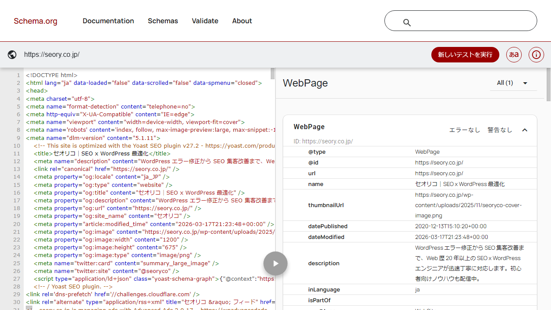Click the language switch あa icon
Image resolution: width=551 pixels, height=310 pixels.
pyautogui.click(x=514, y=55)
